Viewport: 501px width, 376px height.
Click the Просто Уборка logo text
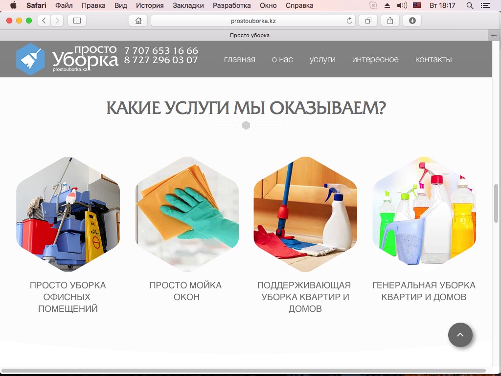(x=85, y=58)
